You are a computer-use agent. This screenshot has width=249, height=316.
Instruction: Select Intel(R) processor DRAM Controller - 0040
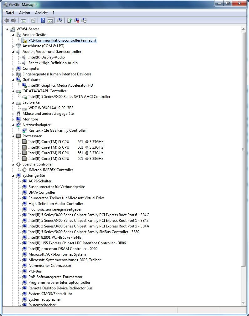tap(63, 249)
